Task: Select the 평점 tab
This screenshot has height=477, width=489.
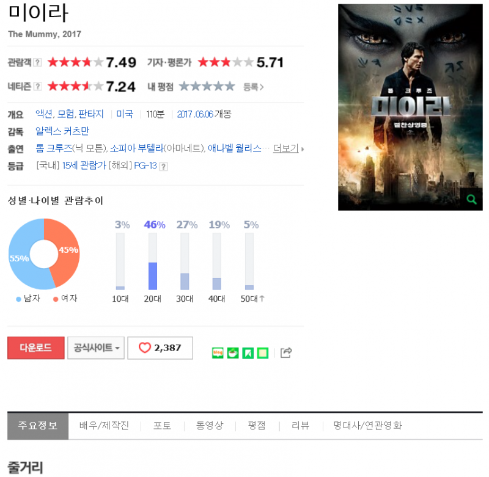Action: (x=257, y=425)
